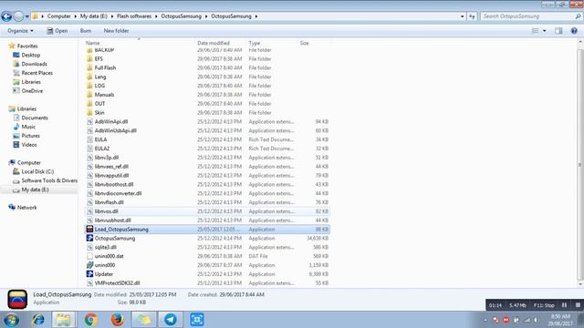Screen dimensions: 584x328
Task: Select Pictures library in navigation pane
Action: [30, 136]
